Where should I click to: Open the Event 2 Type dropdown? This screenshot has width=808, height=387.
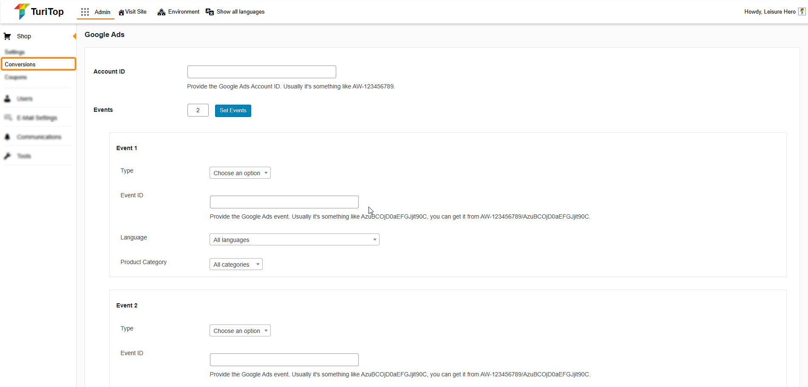(240, 331)
